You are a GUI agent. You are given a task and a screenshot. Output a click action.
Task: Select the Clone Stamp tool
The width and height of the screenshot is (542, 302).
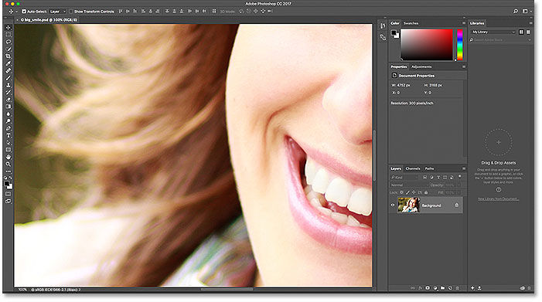click(9, 85)
